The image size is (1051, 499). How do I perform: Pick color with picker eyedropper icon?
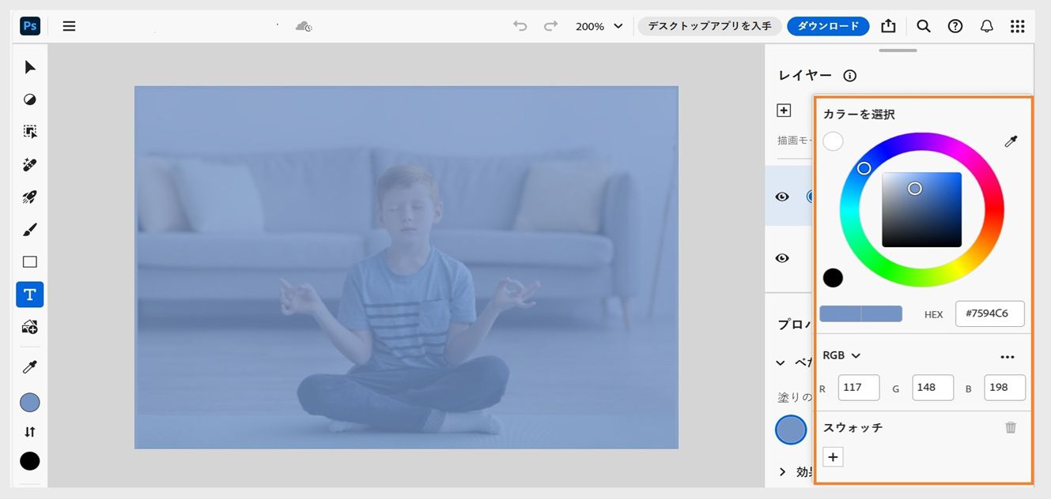pos(1011,141)
